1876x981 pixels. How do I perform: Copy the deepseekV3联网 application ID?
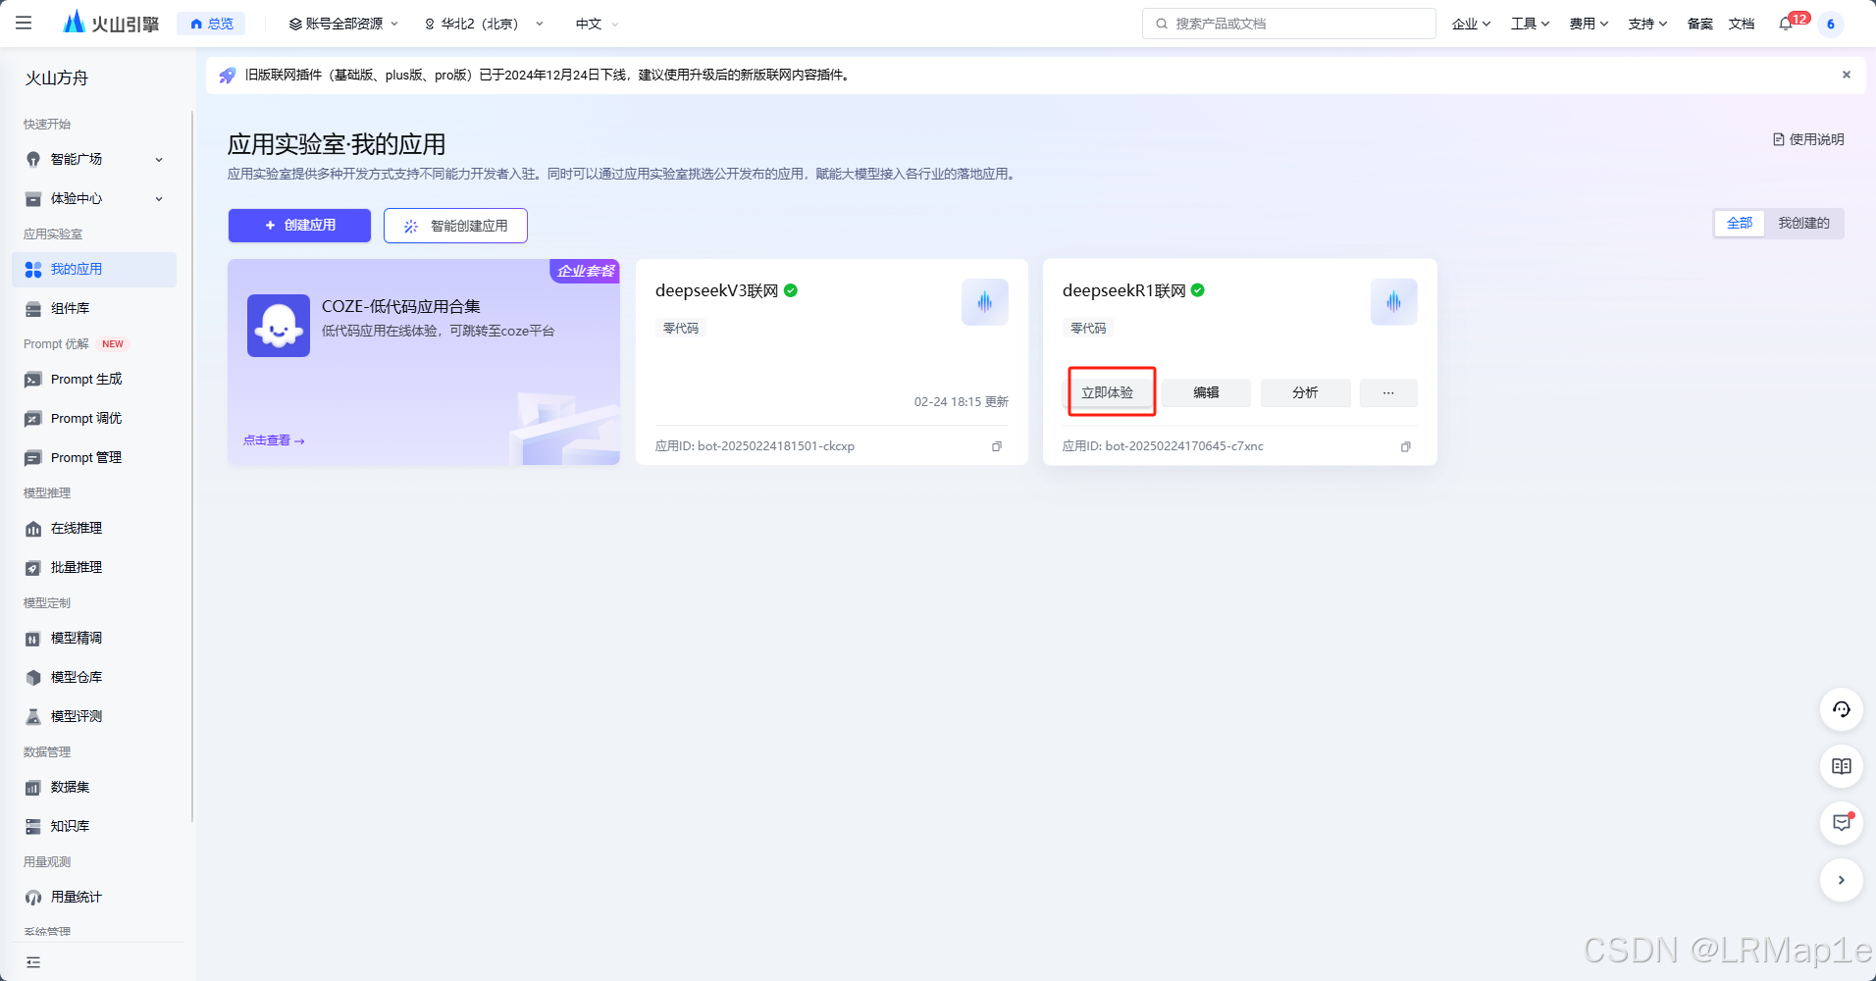(x=997, y=446)
